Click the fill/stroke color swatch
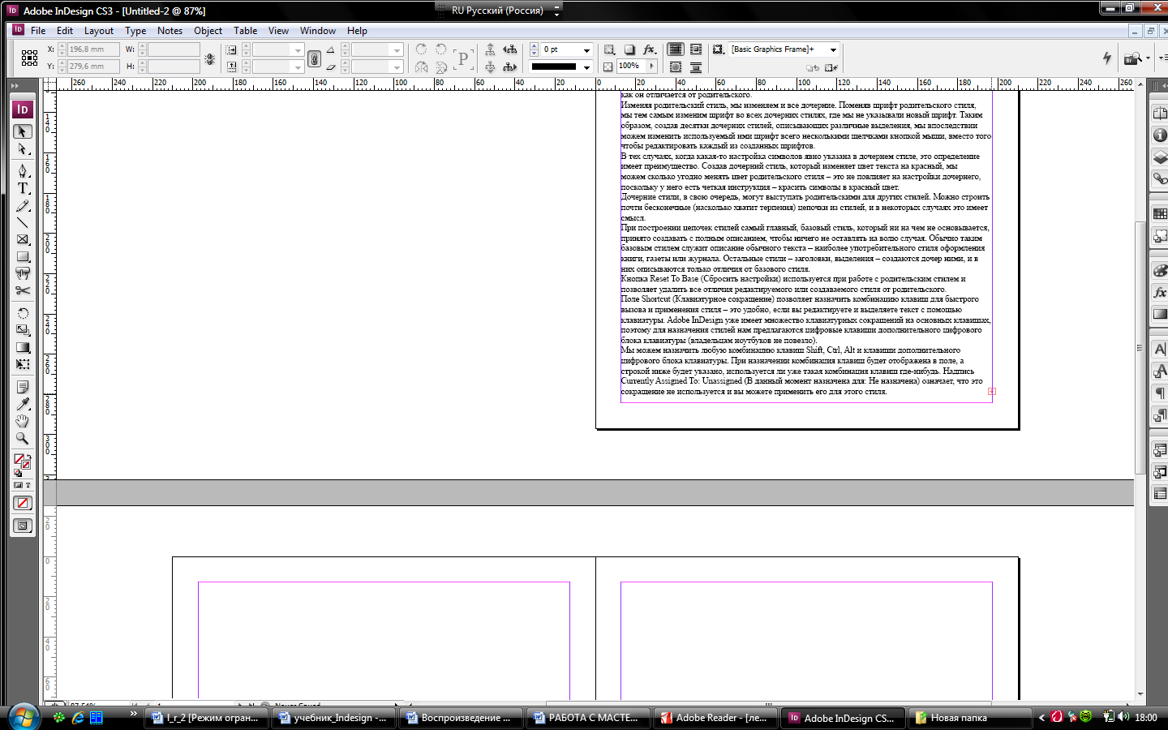This screenshot has height=730, width=1168. [x=22, y=462]
